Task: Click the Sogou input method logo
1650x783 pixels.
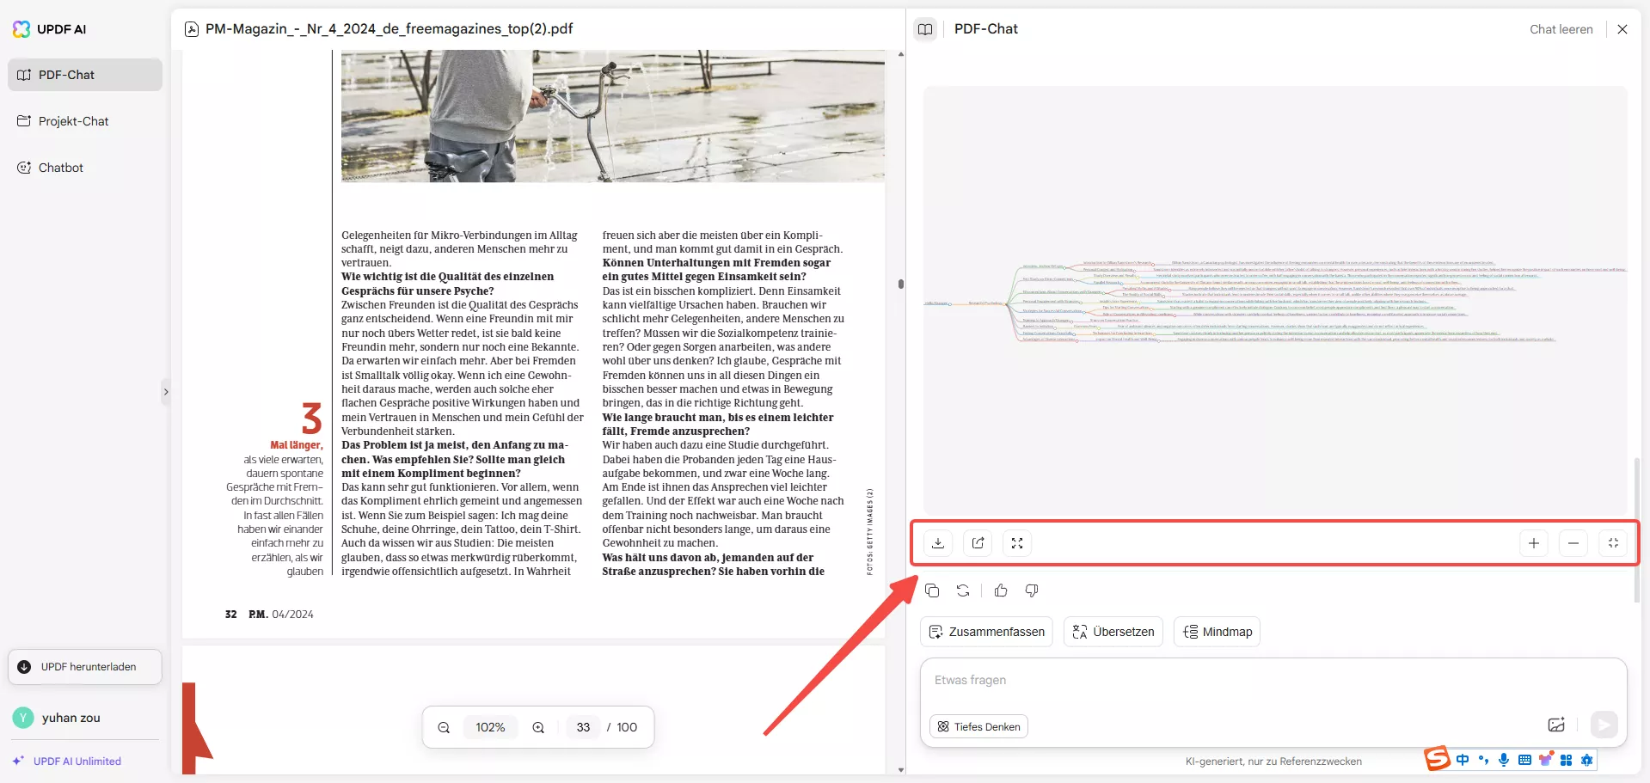Action: pyautogui.click(x=1437, y=759)
